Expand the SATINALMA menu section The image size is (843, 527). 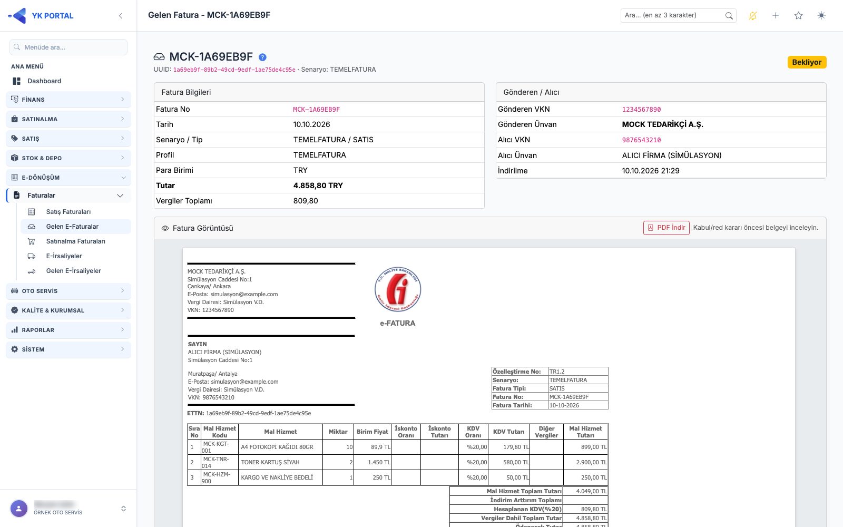coord(68,119)
